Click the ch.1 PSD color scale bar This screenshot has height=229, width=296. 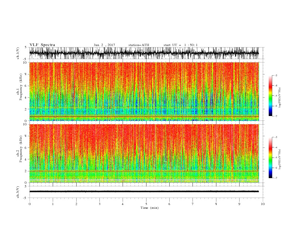[x=270, y=95]
